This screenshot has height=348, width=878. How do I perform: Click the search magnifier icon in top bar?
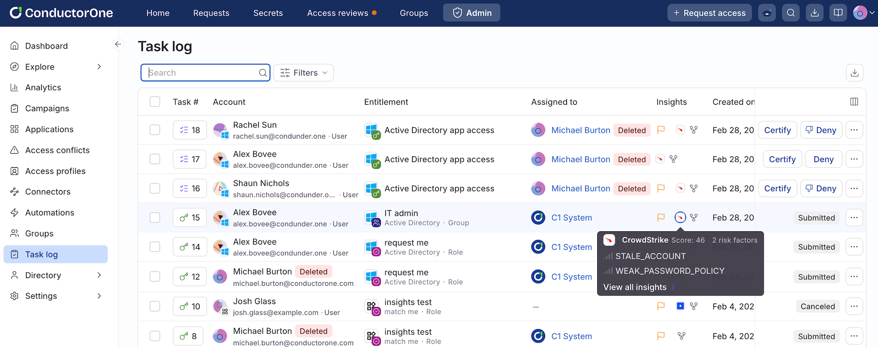click(791, 13)
